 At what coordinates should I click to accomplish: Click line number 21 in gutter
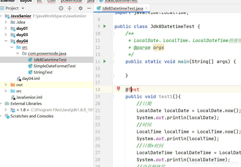coord(98,111)
